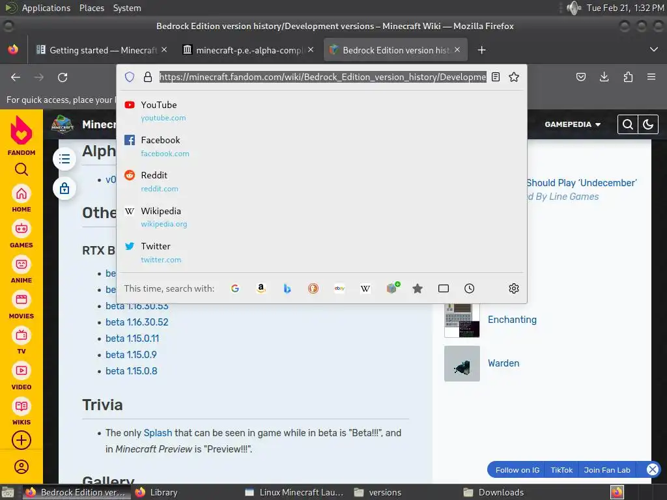This screenshot has width=667, height=500.
Task: Search history with clock shortcut
Action: pos(469,288)
